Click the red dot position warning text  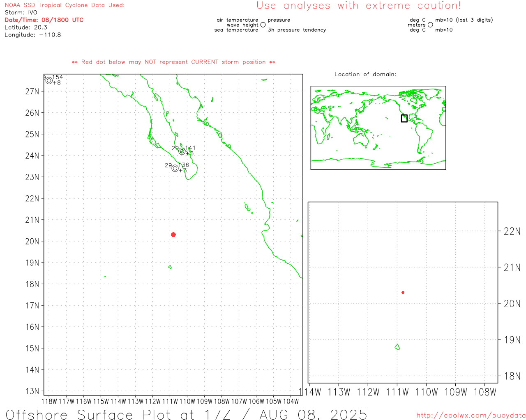click(x=173, y=62)
